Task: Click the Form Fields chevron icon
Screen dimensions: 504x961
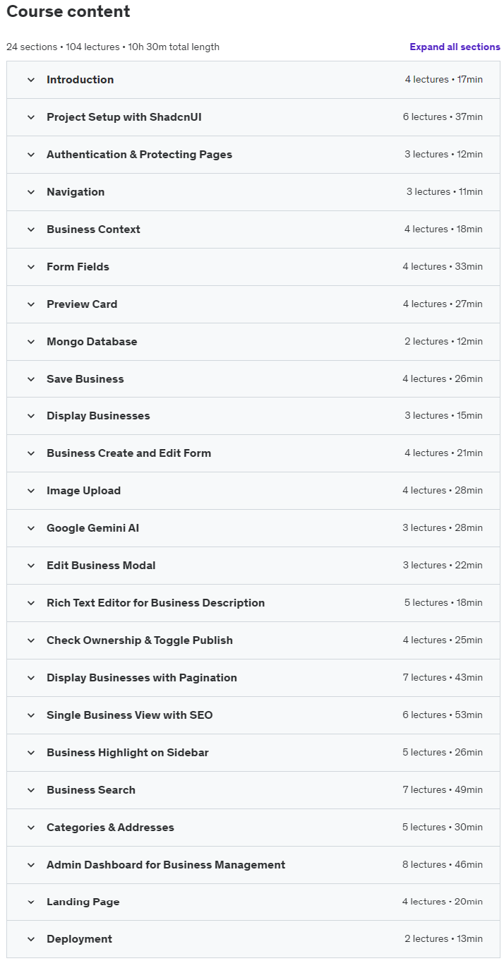Action: (x=31, y=267)
